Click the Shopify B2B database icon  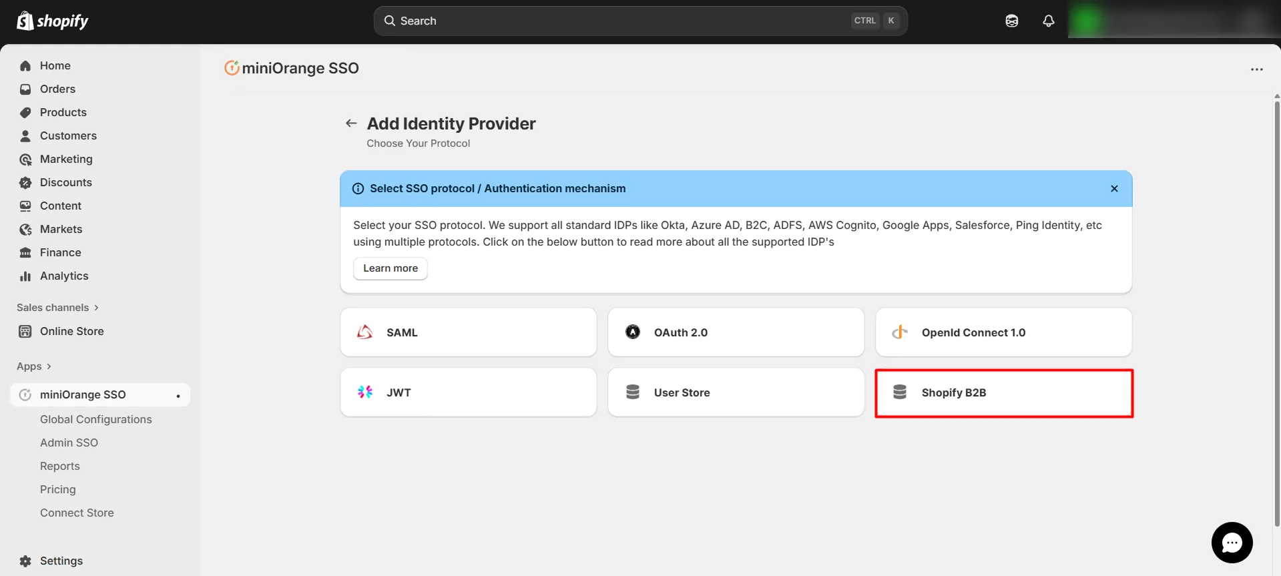[x=900, y=392]
